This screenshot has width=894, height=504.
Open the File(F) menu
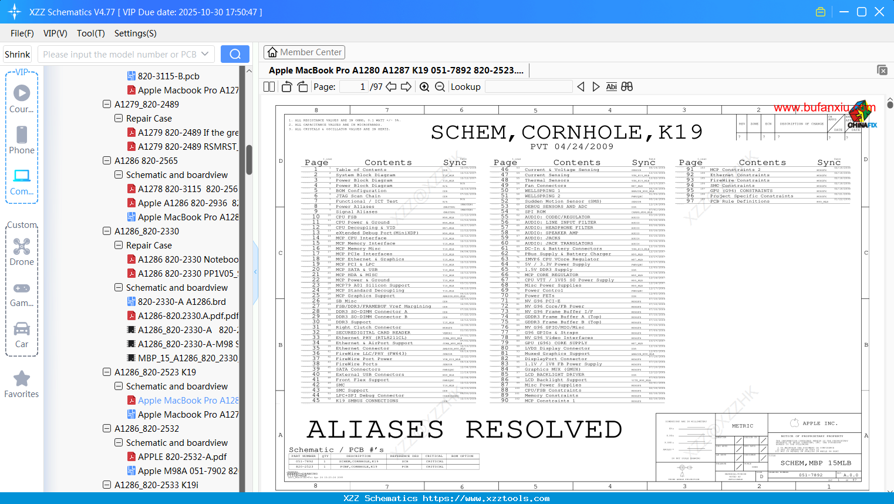click(x=22, y=33)
